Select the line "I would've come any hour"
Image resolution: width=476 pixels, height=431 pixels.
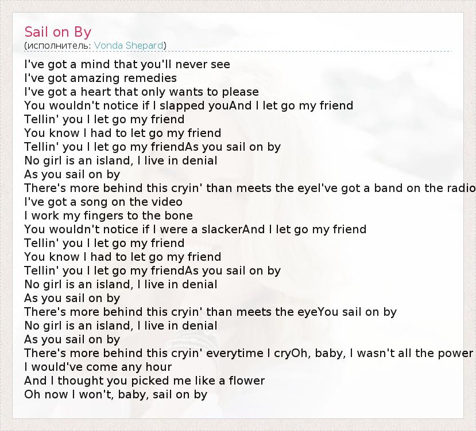click(x=98, y=367)
